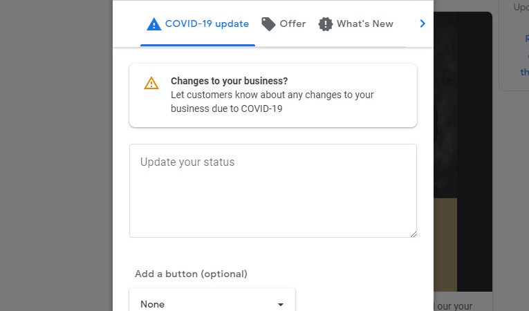This screenshot has height=311, width=529.
Task: Click the status box resize handle
Action: click(x=413, y=234)
